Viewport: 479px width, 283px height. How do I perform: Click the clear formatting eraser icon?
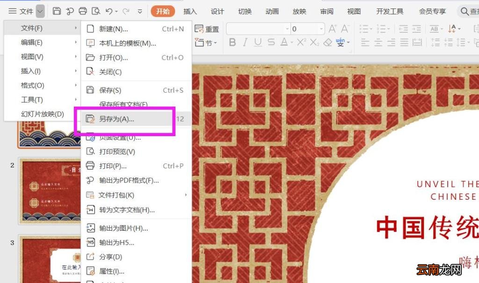point(327,42)
